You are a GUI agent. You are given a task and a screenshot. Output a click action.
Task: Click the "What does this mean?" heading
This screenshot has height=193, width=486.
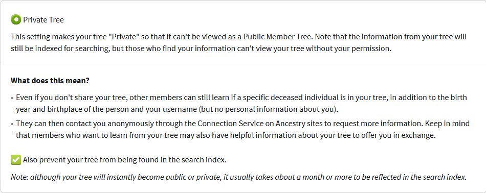coord(50,81)
